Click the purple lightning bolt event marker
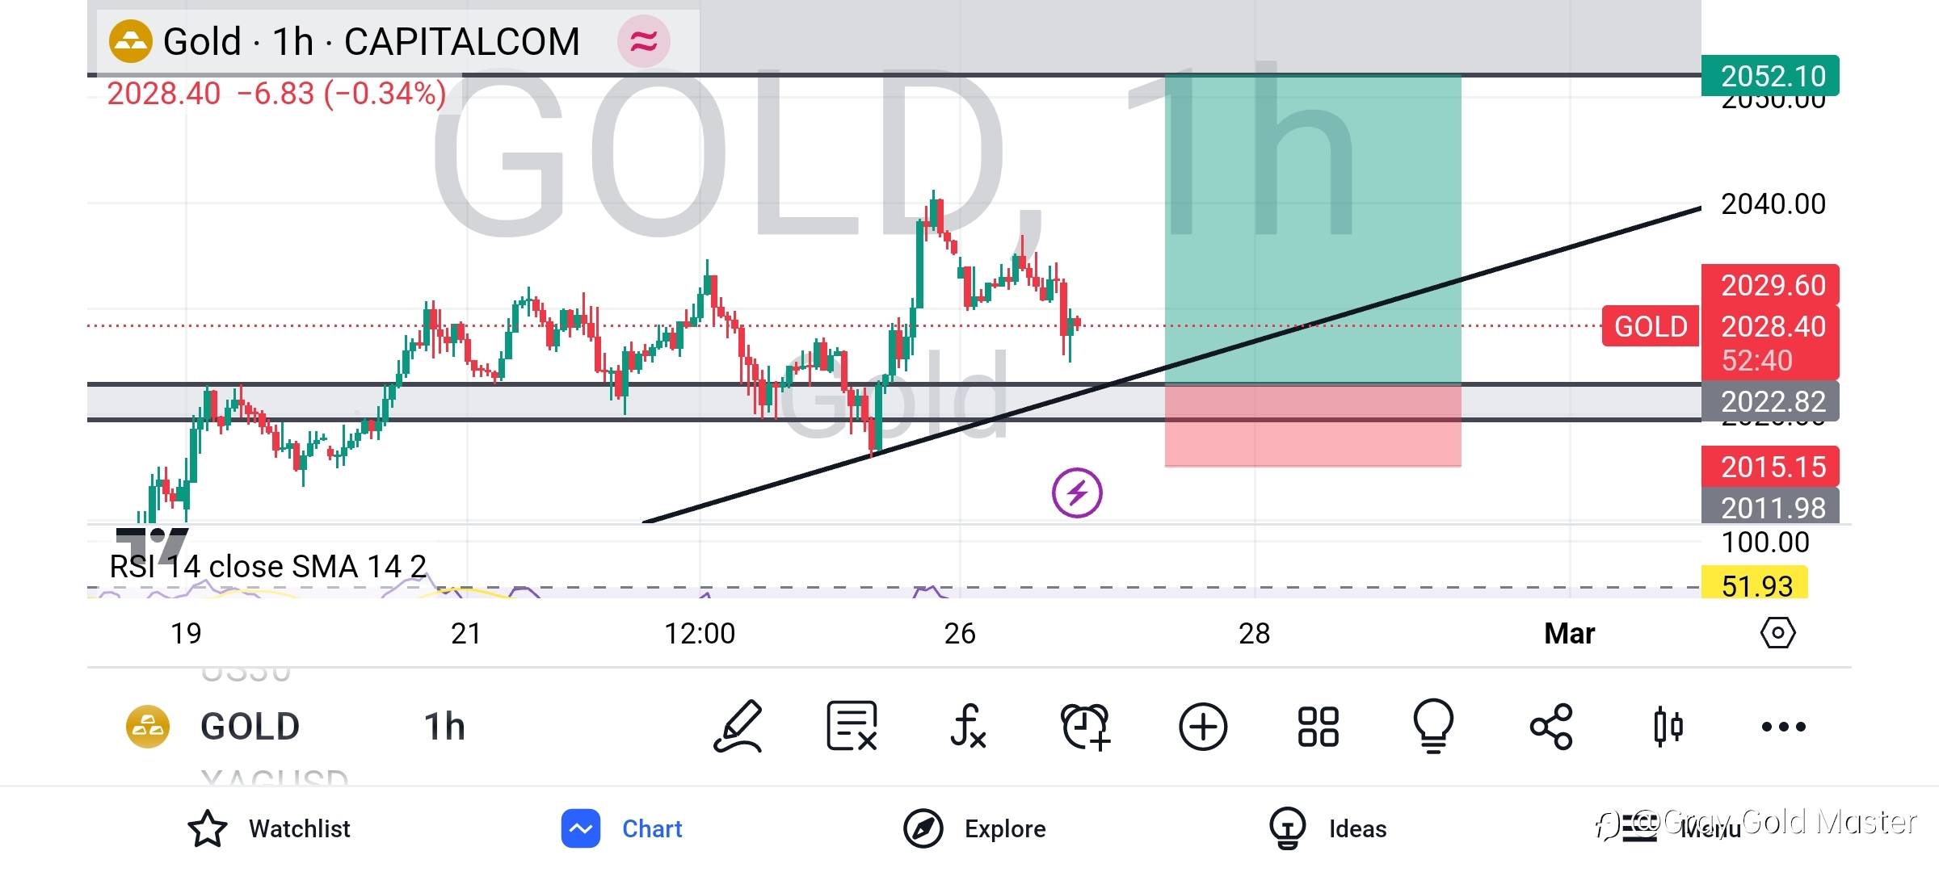 (1077, 493)
